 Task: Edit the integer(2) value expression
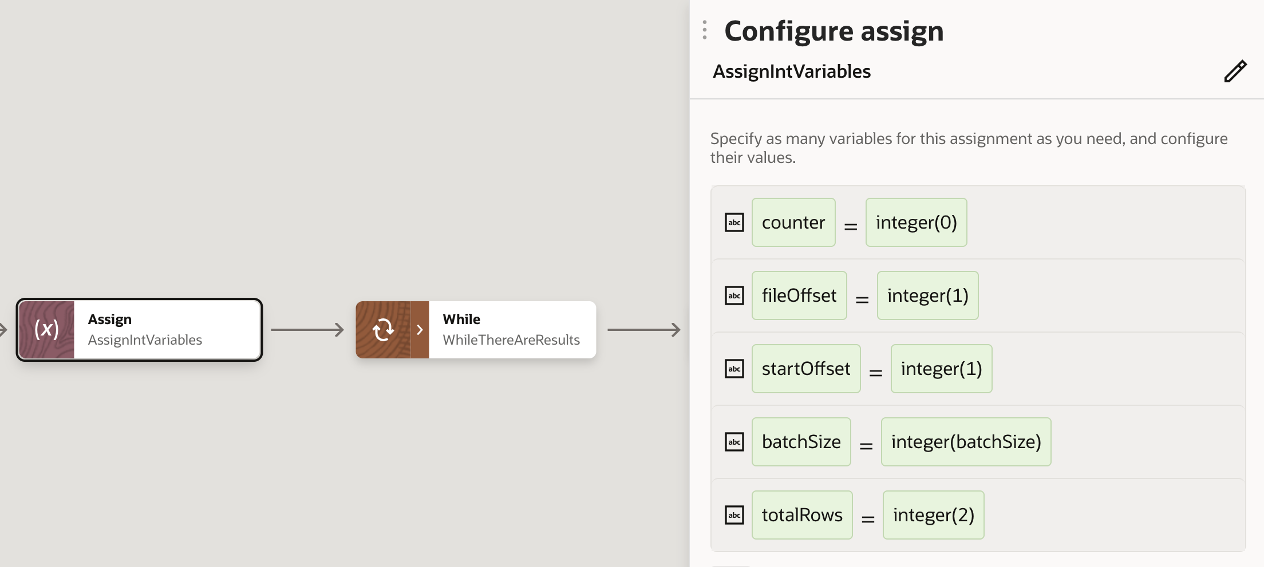coord(933,515)
